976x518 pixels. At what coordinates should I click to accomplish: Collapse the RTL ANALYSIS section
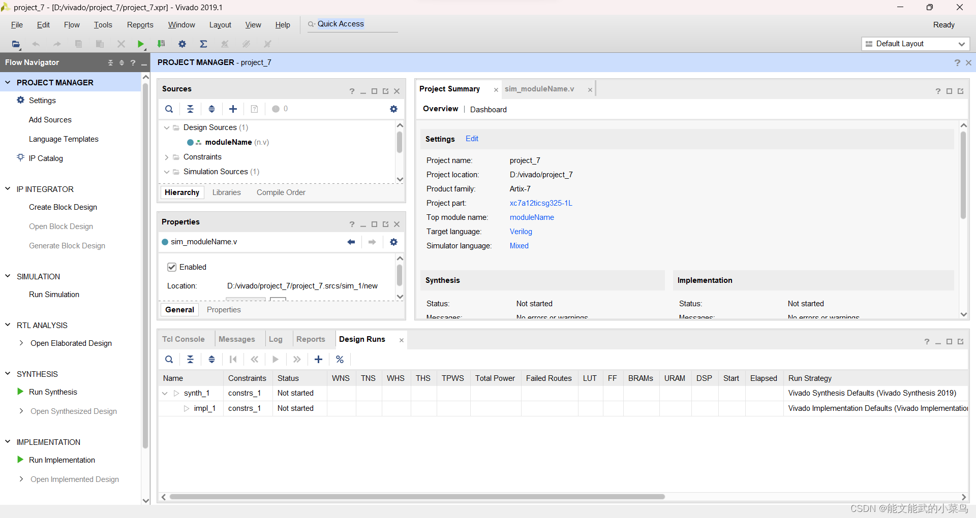[x=8, y=325]
